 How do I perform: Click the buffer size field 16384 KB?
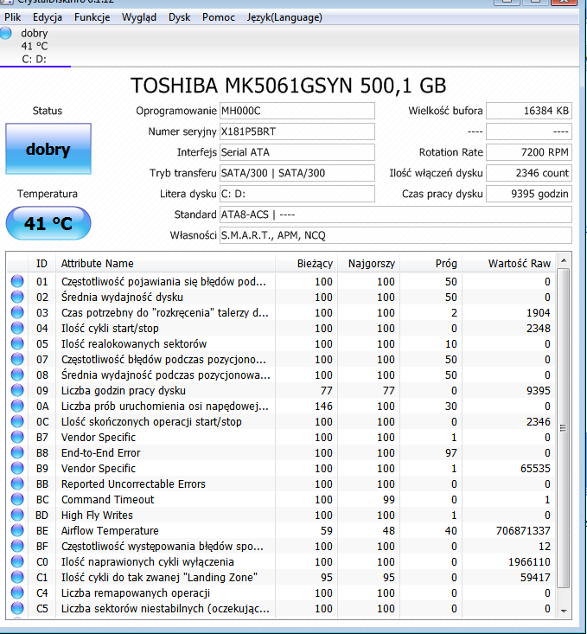coord(529,111)
